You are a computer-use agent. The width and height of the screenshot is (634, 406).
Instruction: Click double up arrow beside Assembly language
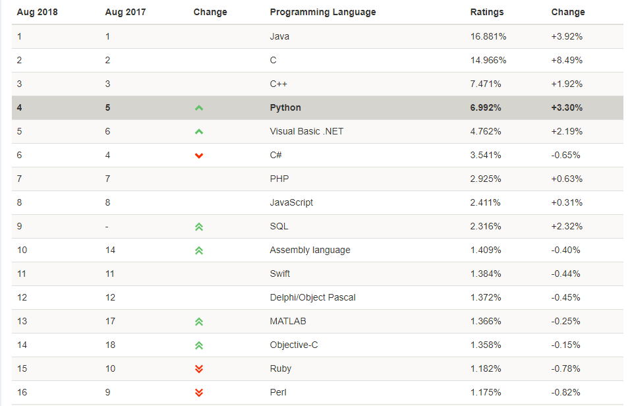pyautogui.click(x=199, y=250)
